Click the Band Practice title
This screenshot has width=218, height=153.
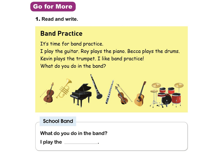tap(61, 33)
